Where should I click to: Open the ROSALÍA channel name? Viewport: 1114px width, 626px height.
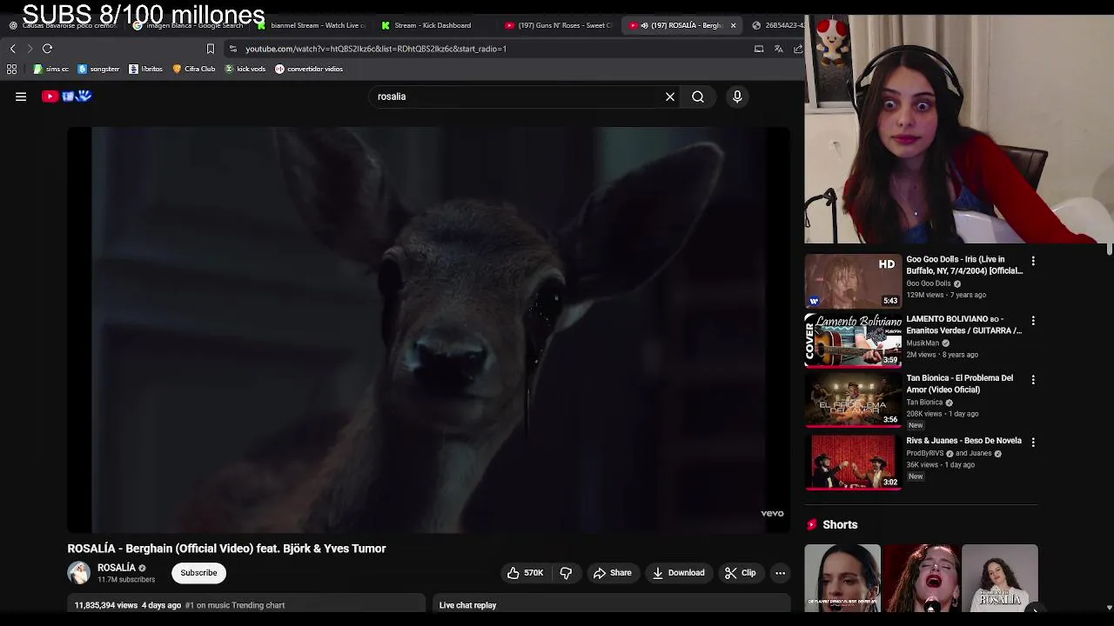(117, 568)
